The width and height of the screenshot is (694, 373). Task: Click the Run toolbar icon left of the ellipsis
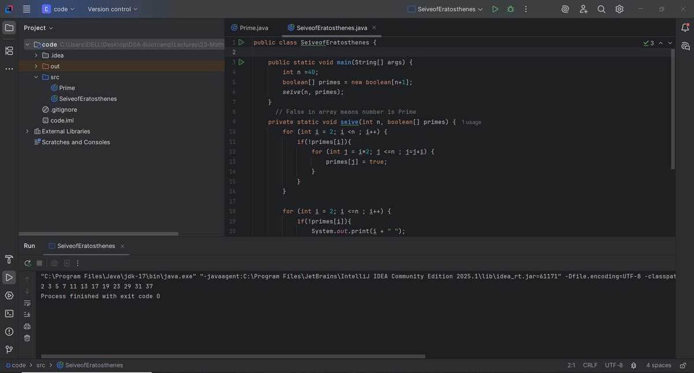click(67, 263)
